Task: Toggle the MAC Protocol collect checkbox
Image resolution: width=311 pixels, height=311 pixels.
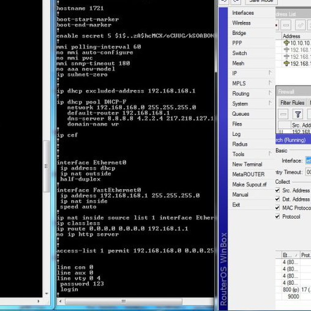Action: [277, 207]
